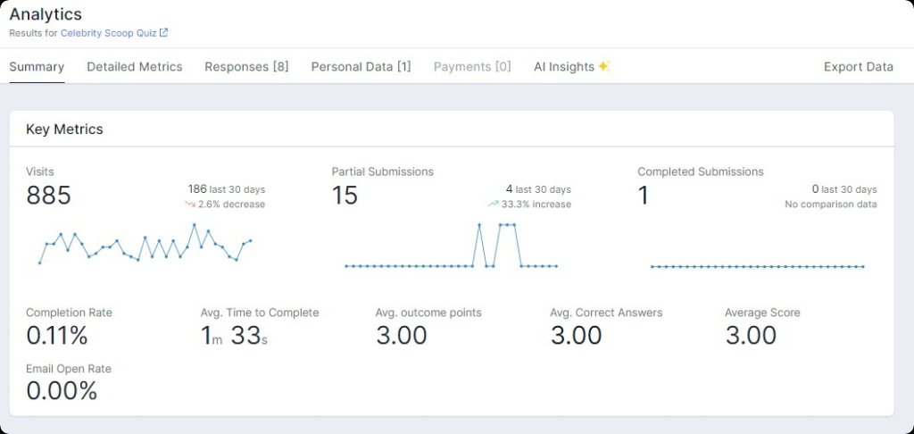Select the Completion Rate value 0.11%
The image size is (914, 434).
(x=57, y=336)
